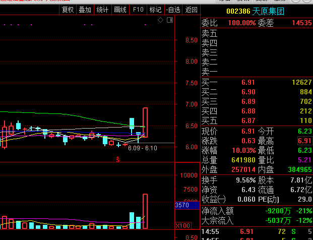Click the diamond icon above the chart
This screenshot has width=313, height=240.
point(160,20)
